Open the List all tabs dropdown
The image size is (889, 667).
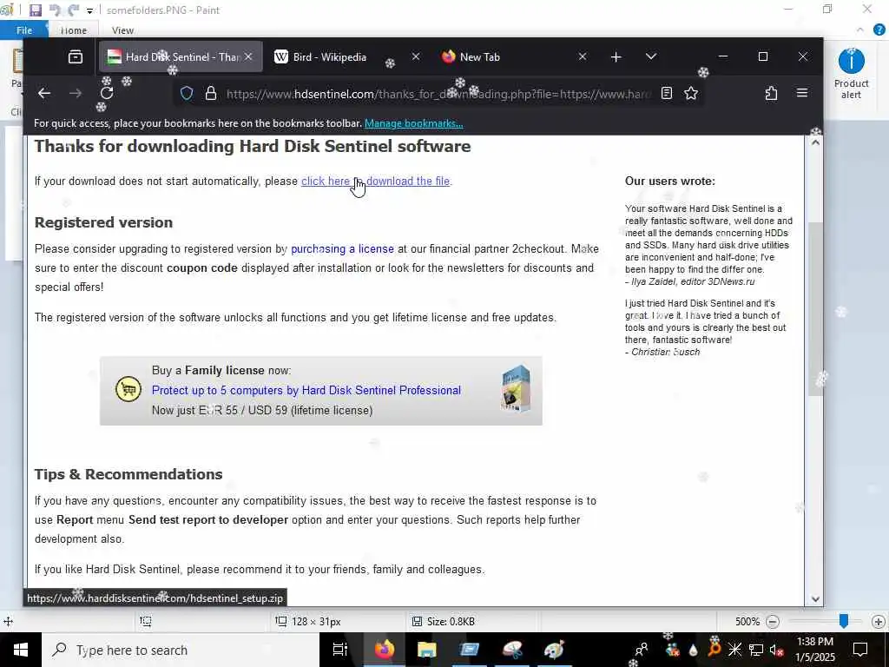click(651, 56)
